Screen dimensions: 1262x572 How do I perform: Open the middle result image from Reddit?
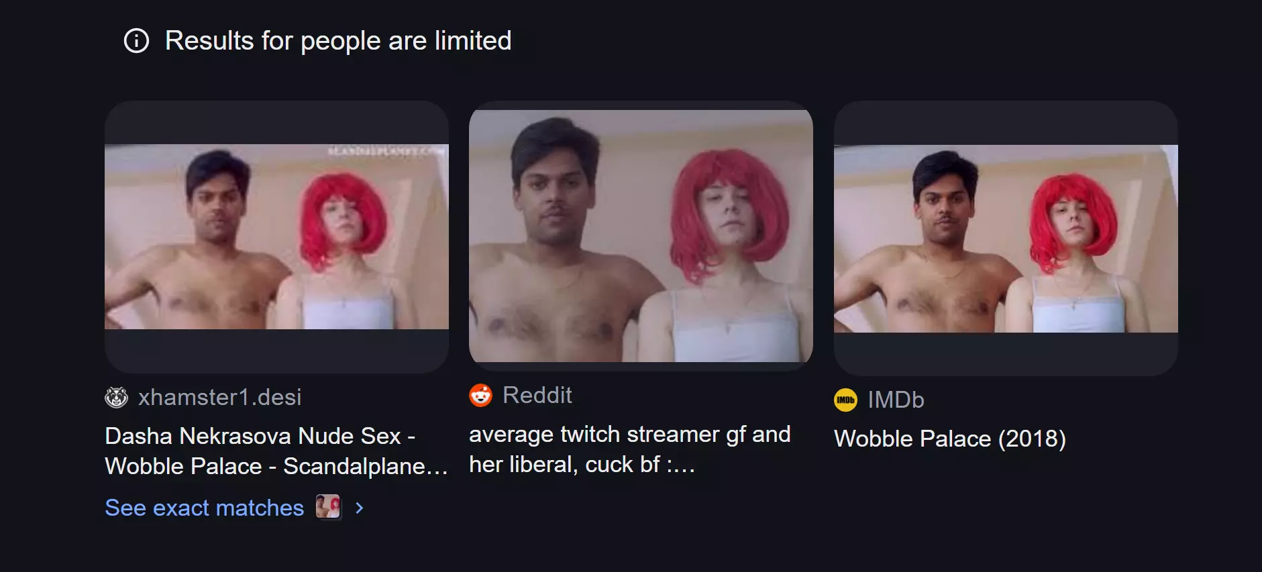(641, 235)
